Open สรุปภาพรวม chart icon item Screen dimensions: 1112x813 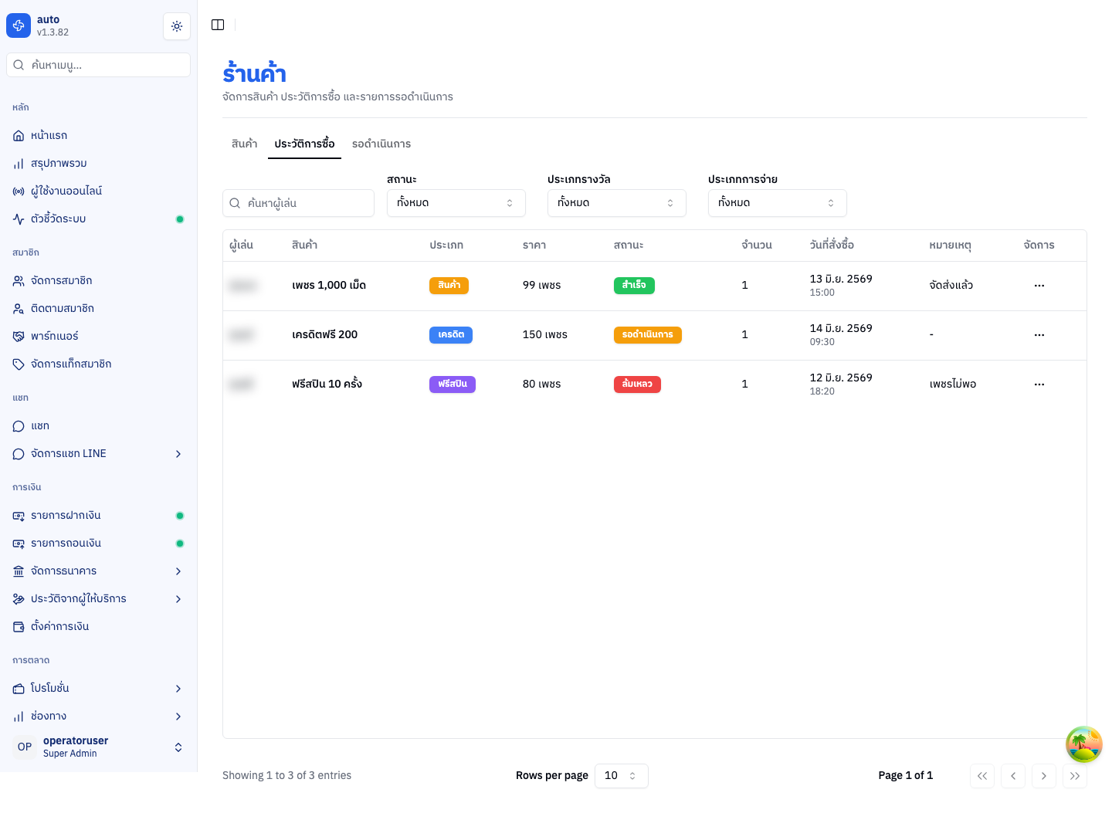[98, 163]
